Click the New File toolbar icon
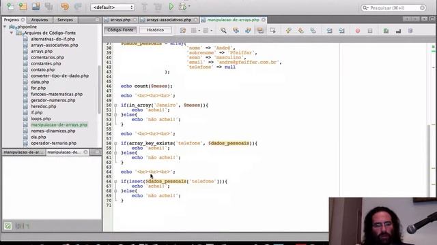The width and height of the screenshot is (437, 245). (10, 6)
